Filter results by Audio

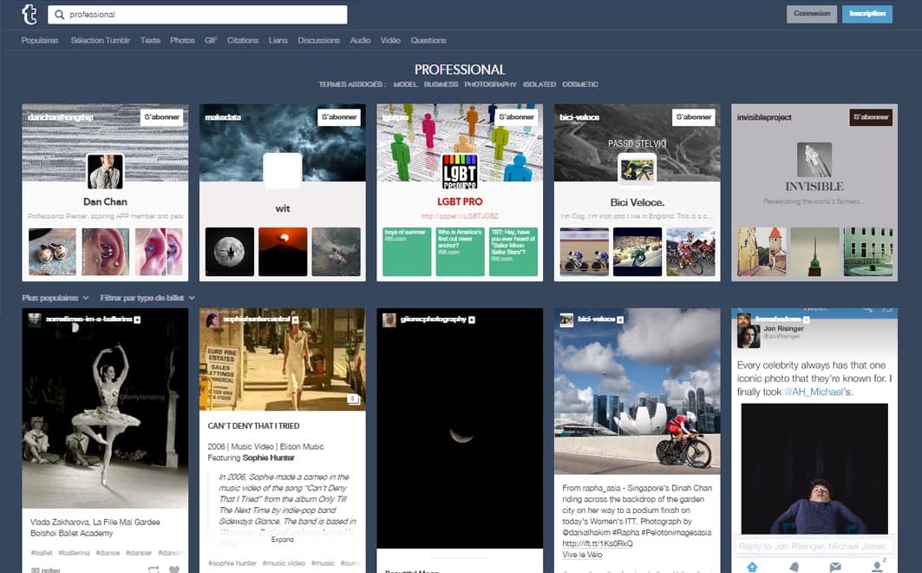pos(360,41)
